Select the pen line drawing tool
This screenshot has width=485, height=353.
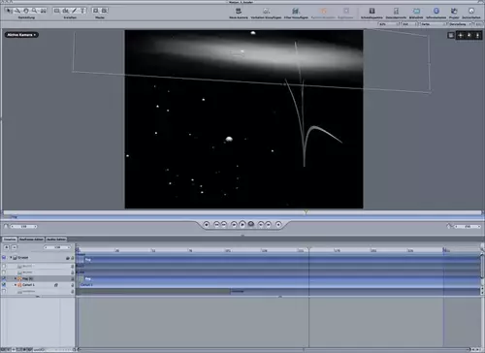point(75,11)
